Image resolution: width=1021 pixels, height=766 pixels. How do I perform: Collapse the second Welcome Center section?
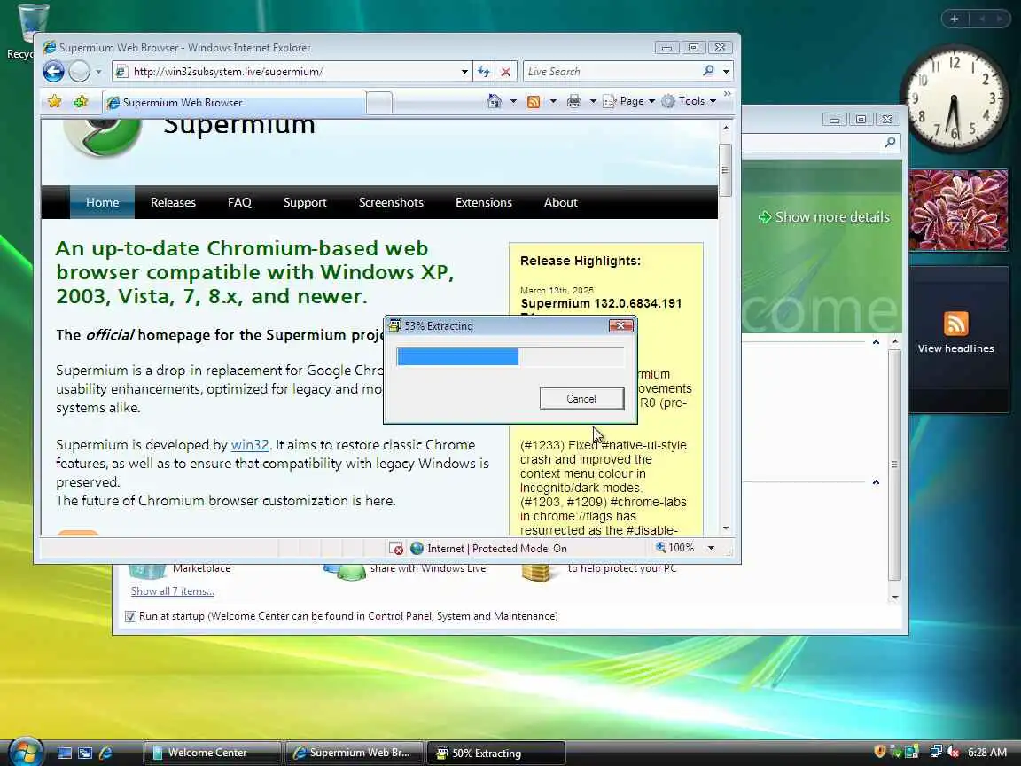pos(876,482)
